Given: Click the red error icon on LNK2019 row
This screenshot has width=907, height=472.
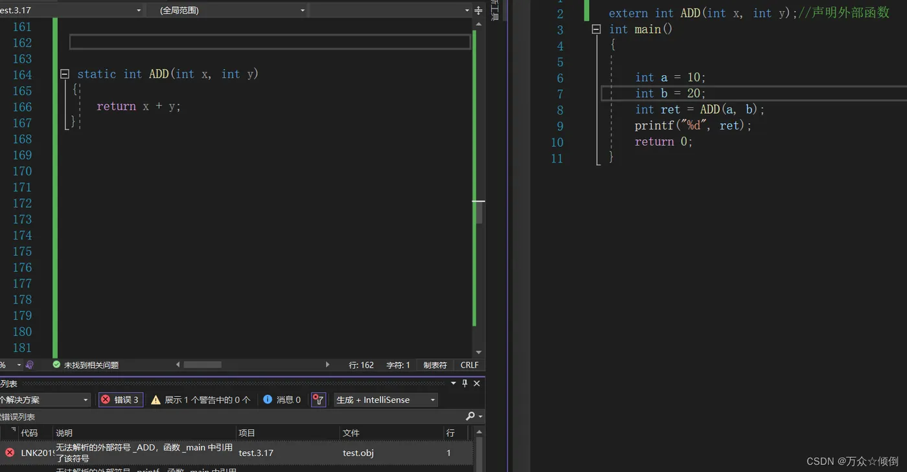Looking at the screenshot, I should (x=10, y=453).
